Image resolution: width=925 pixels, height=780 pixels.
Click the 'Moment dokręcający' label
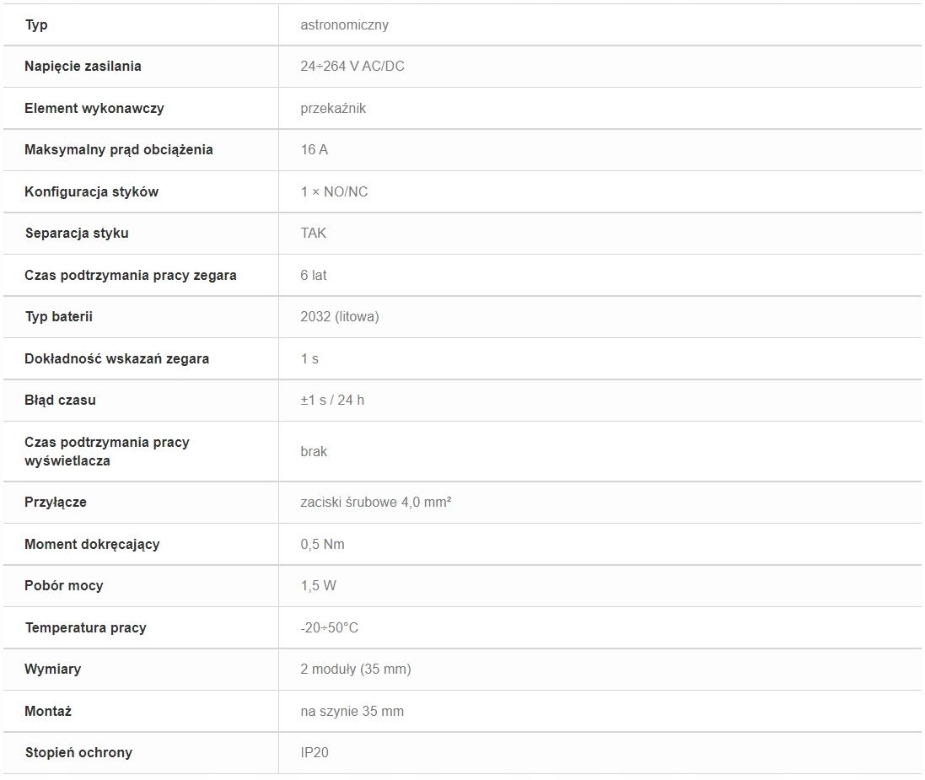pos(91,544)
